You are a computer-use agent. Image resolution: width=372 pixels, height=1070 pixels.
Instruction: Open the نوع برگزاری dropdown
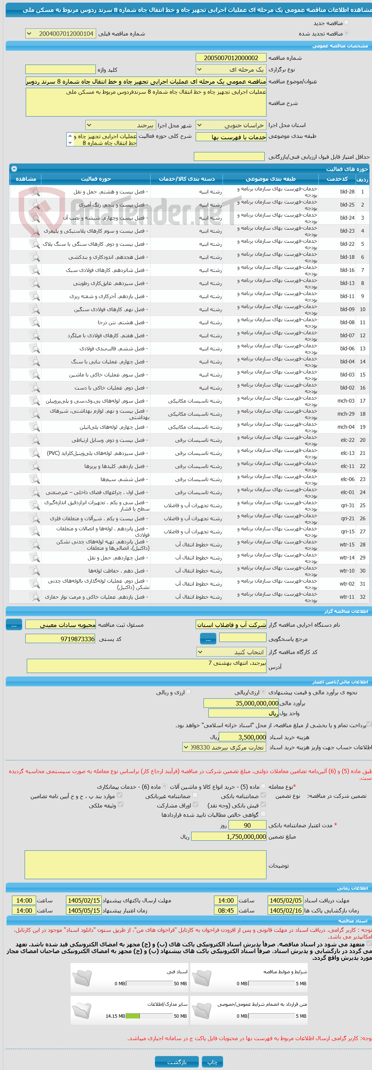point(231,69)
